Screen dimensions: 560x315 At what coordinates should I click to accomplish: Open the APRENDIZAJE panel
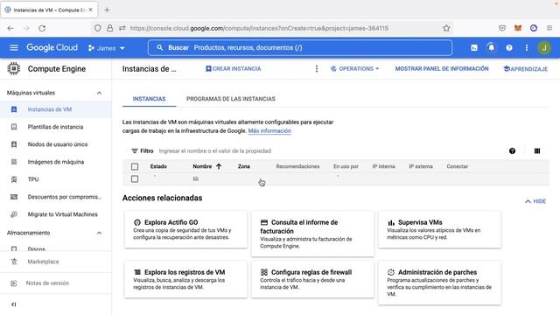tap(525, 69)
